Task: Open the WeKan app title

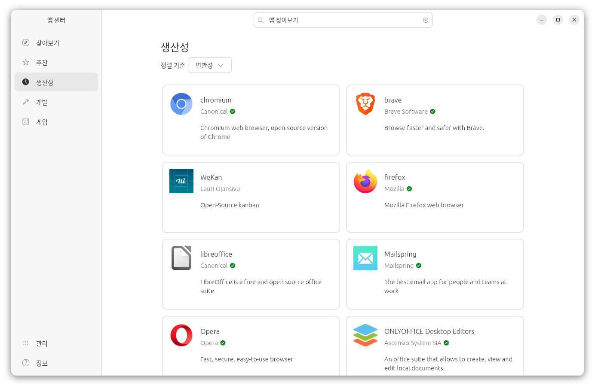Action: (211, 177)
